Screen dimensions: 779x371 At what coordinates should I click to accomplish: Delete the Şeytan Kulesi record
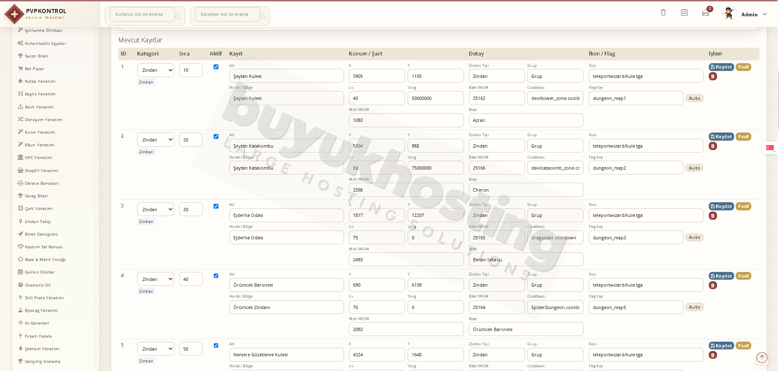pyautogui.click(x=713, y=76)
